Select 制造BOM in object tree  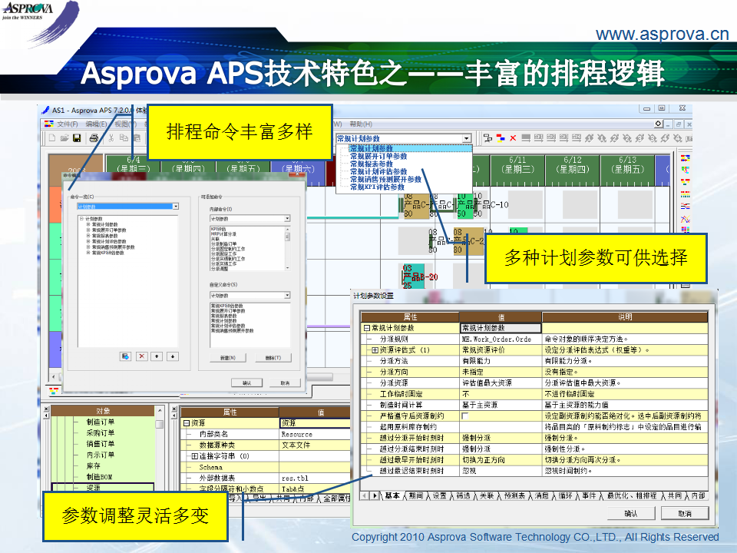pyautogui.click(x=99, y=477)
